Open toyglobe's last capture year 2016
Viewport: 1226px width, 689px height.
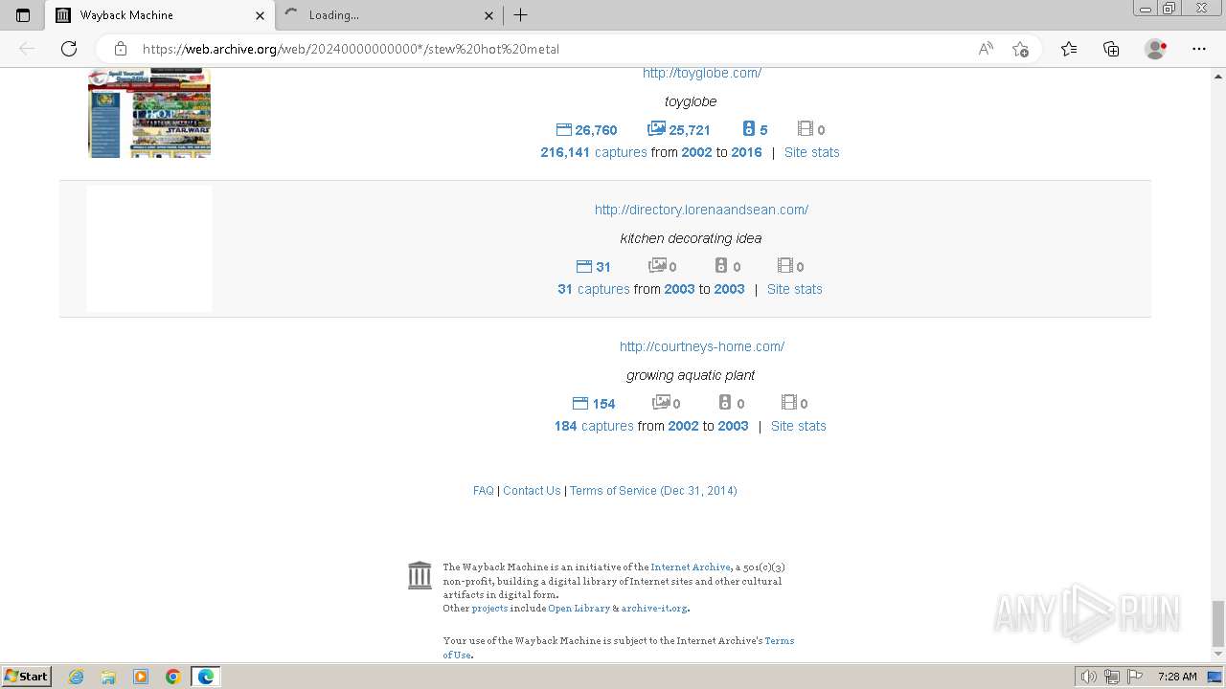746,152
